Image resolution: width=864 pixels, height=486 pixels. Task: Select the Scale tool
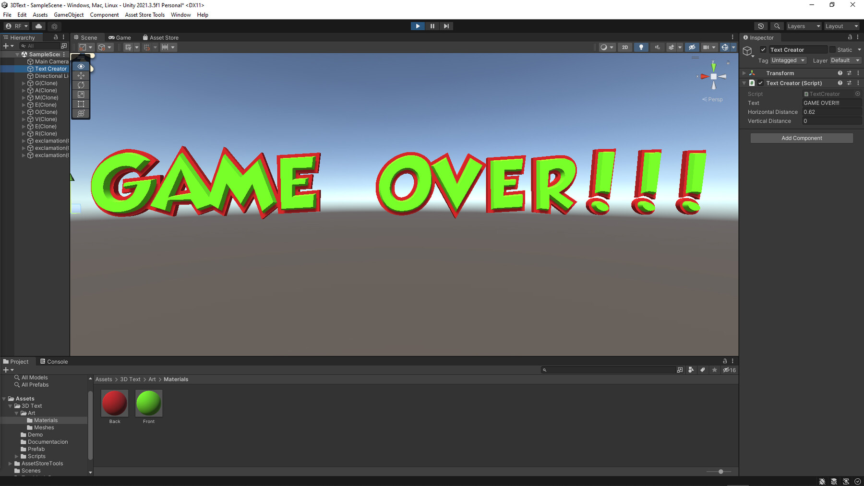[x=81, y=95]
